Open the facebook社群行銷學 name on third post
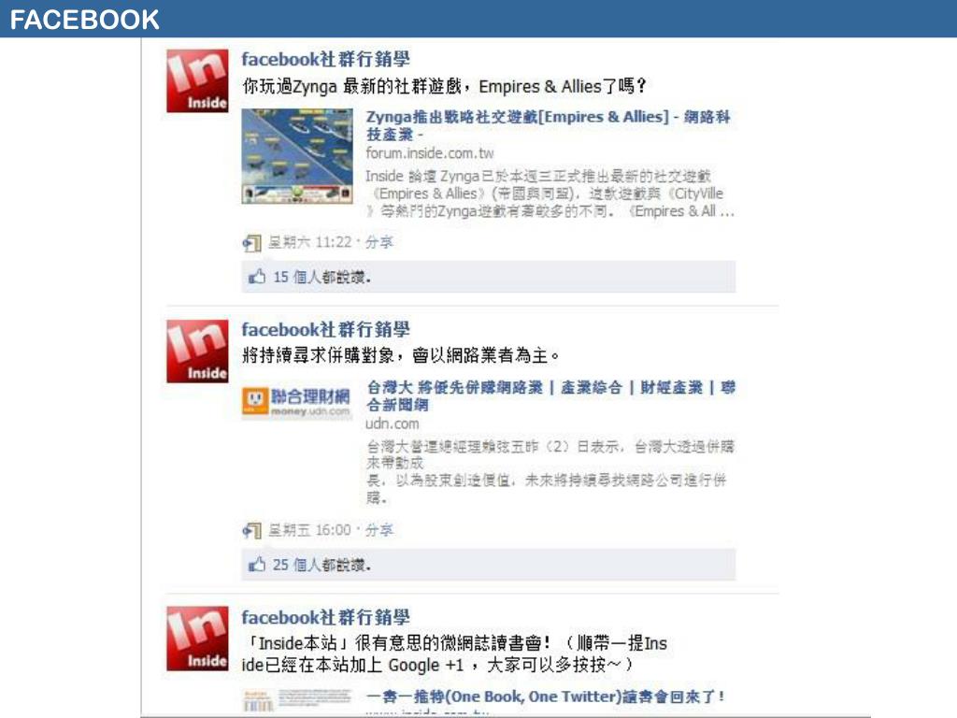 pyautogui.click(x=325, y=617)
